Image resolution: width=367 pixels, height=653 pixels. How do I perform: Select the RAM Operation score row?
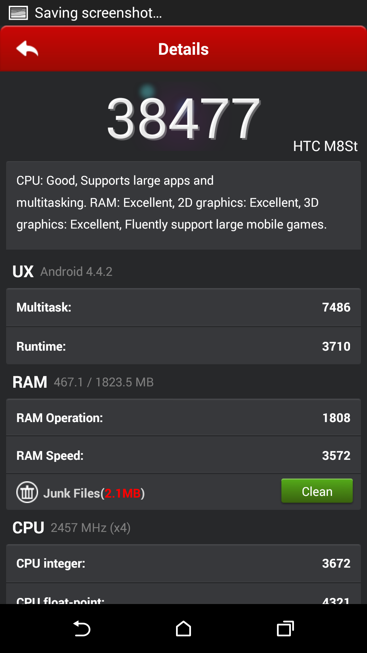pos(183,417)
